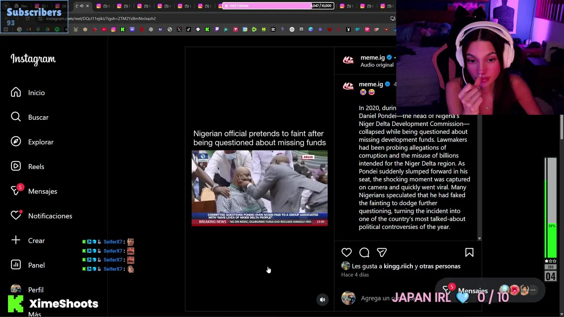Open three-dots menu on Mensajes pill
Viewport: 564px width, 317px height.
pos(533,290)
